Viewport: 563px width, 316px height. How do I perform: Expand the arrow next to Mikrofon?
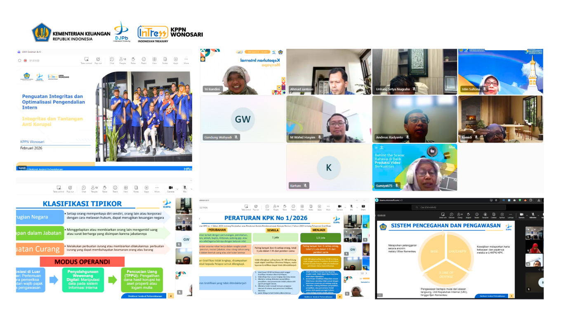point(538,215)
